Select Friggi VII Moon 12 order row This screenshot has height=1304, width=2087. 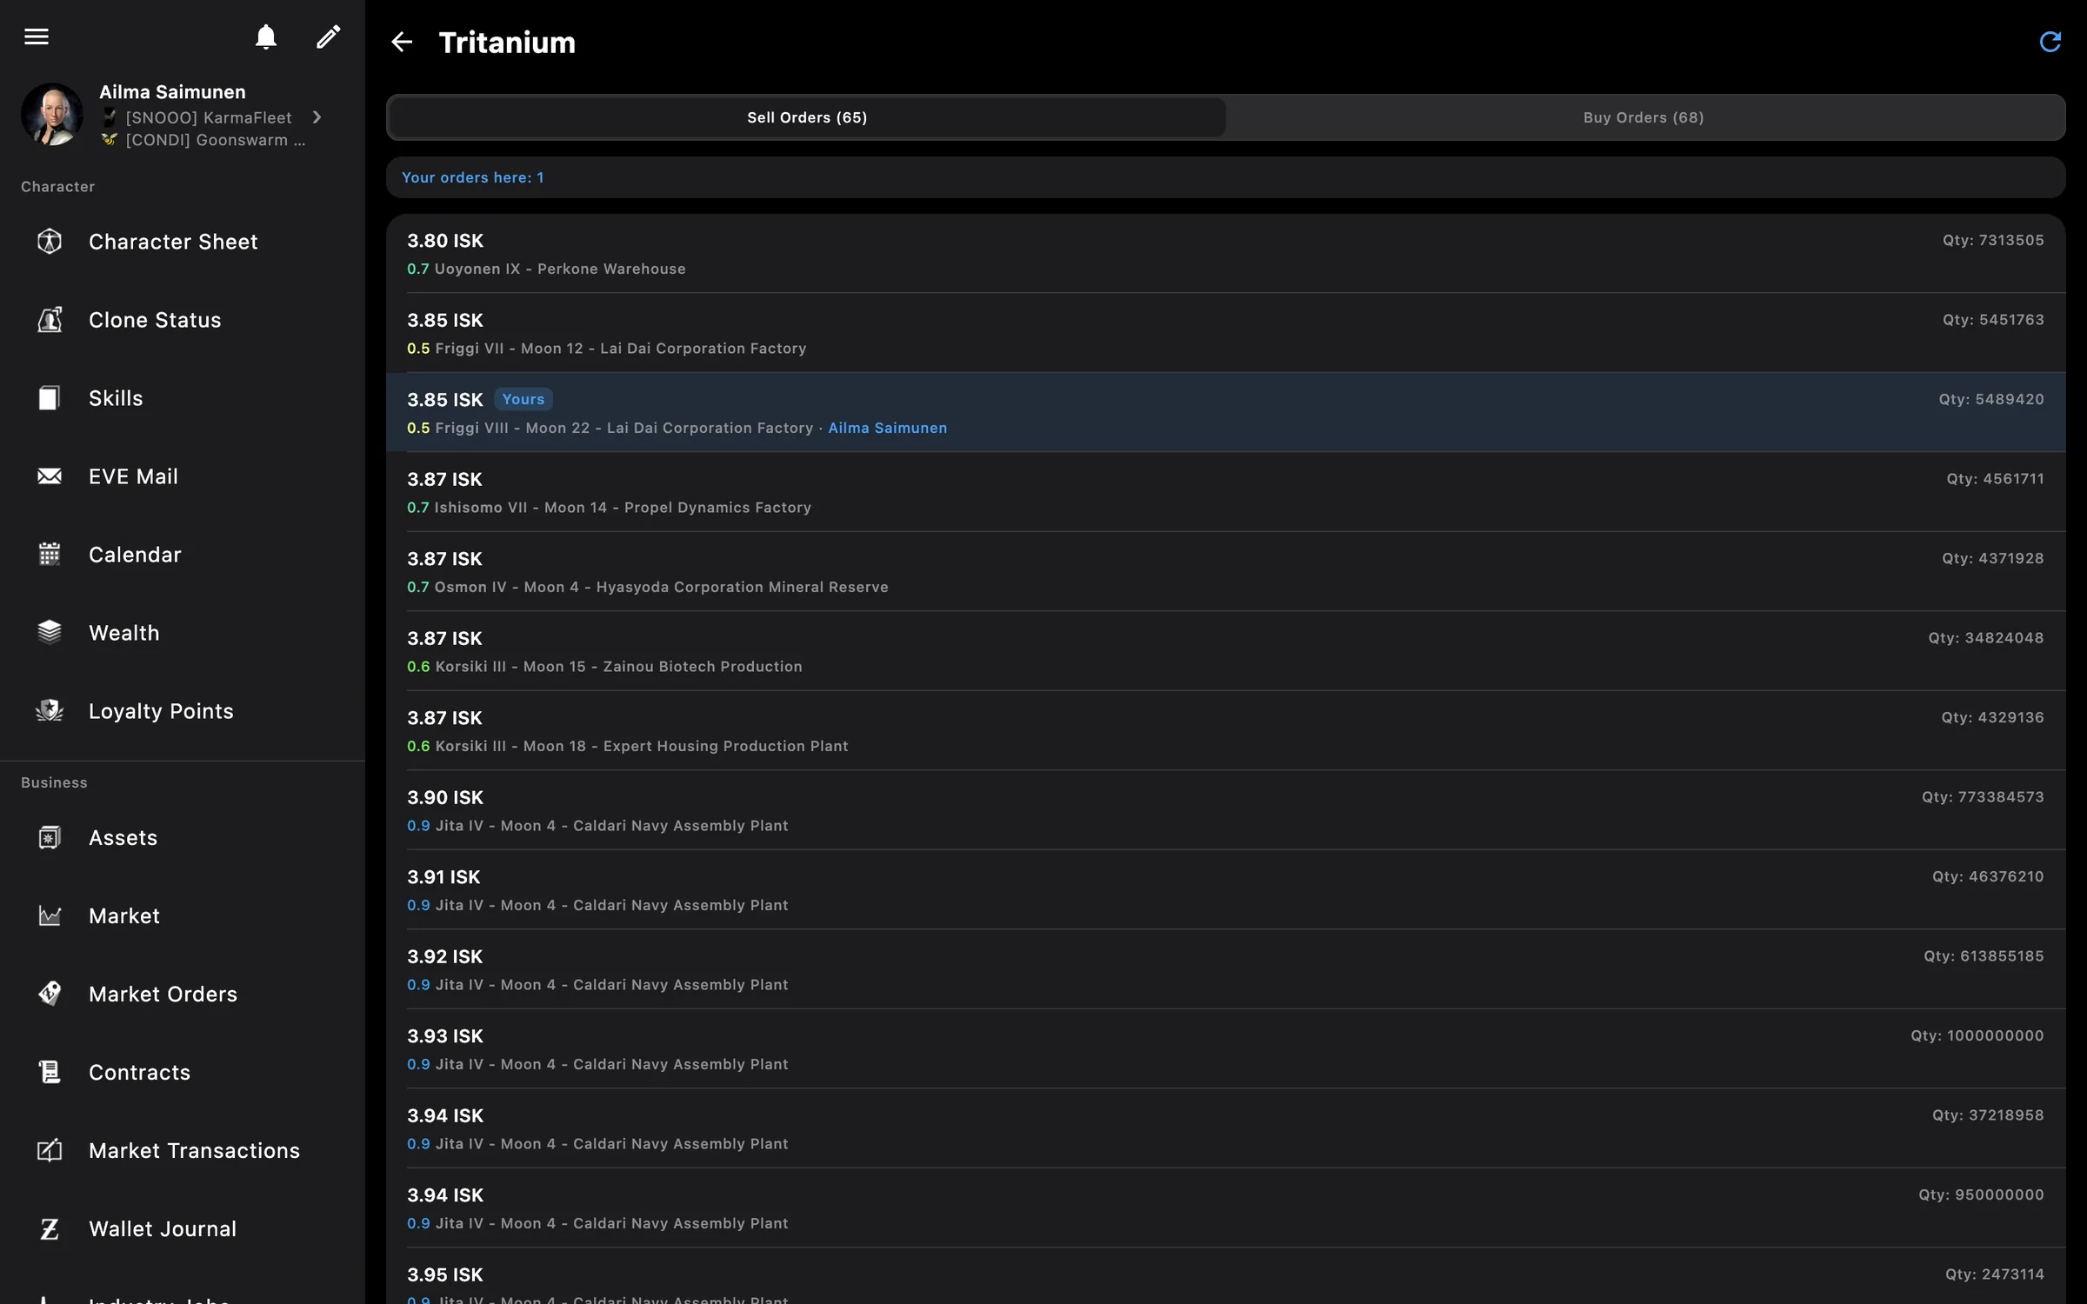[x=1226, y=333]
